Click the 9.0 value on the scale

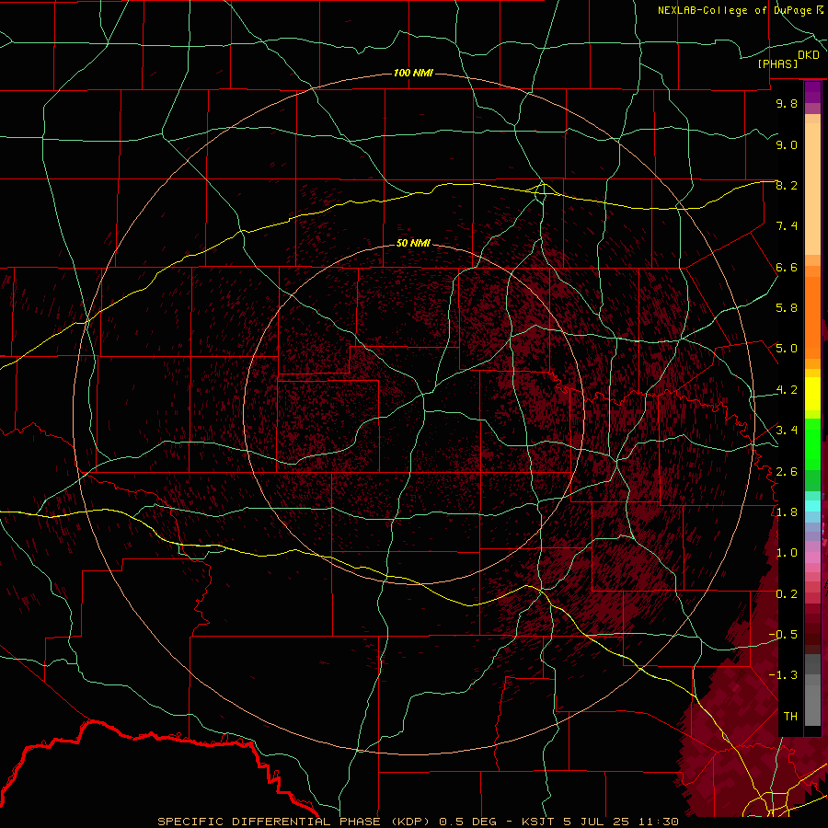[x=787, y=144]
